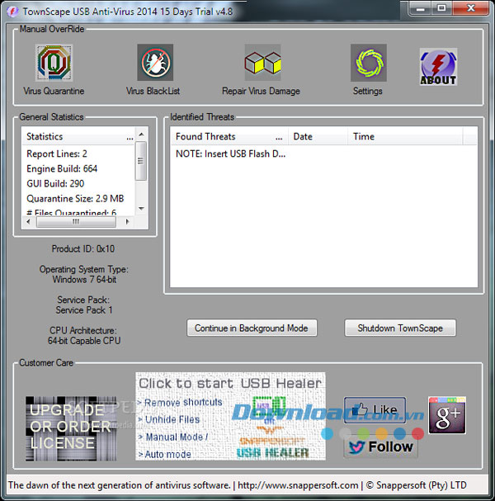The image size is (495, 501).
Task: Click the statistics scroll-down arrow
Action: coord(141,209)
